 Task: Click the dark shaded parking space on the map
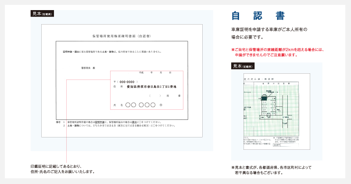[x=265, y=98]
